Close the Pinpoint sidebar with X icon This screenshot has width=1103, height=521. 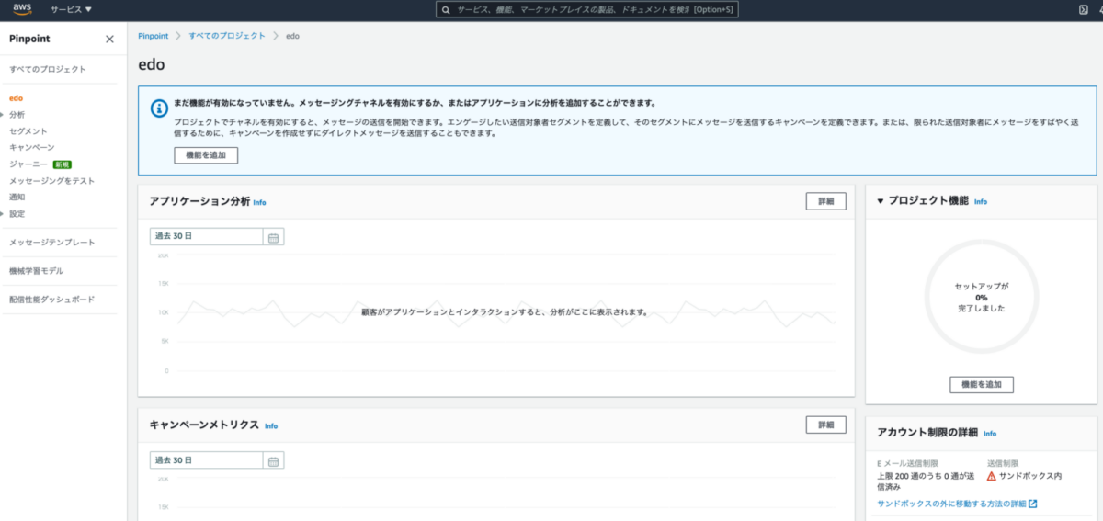[x=109, y=40]
